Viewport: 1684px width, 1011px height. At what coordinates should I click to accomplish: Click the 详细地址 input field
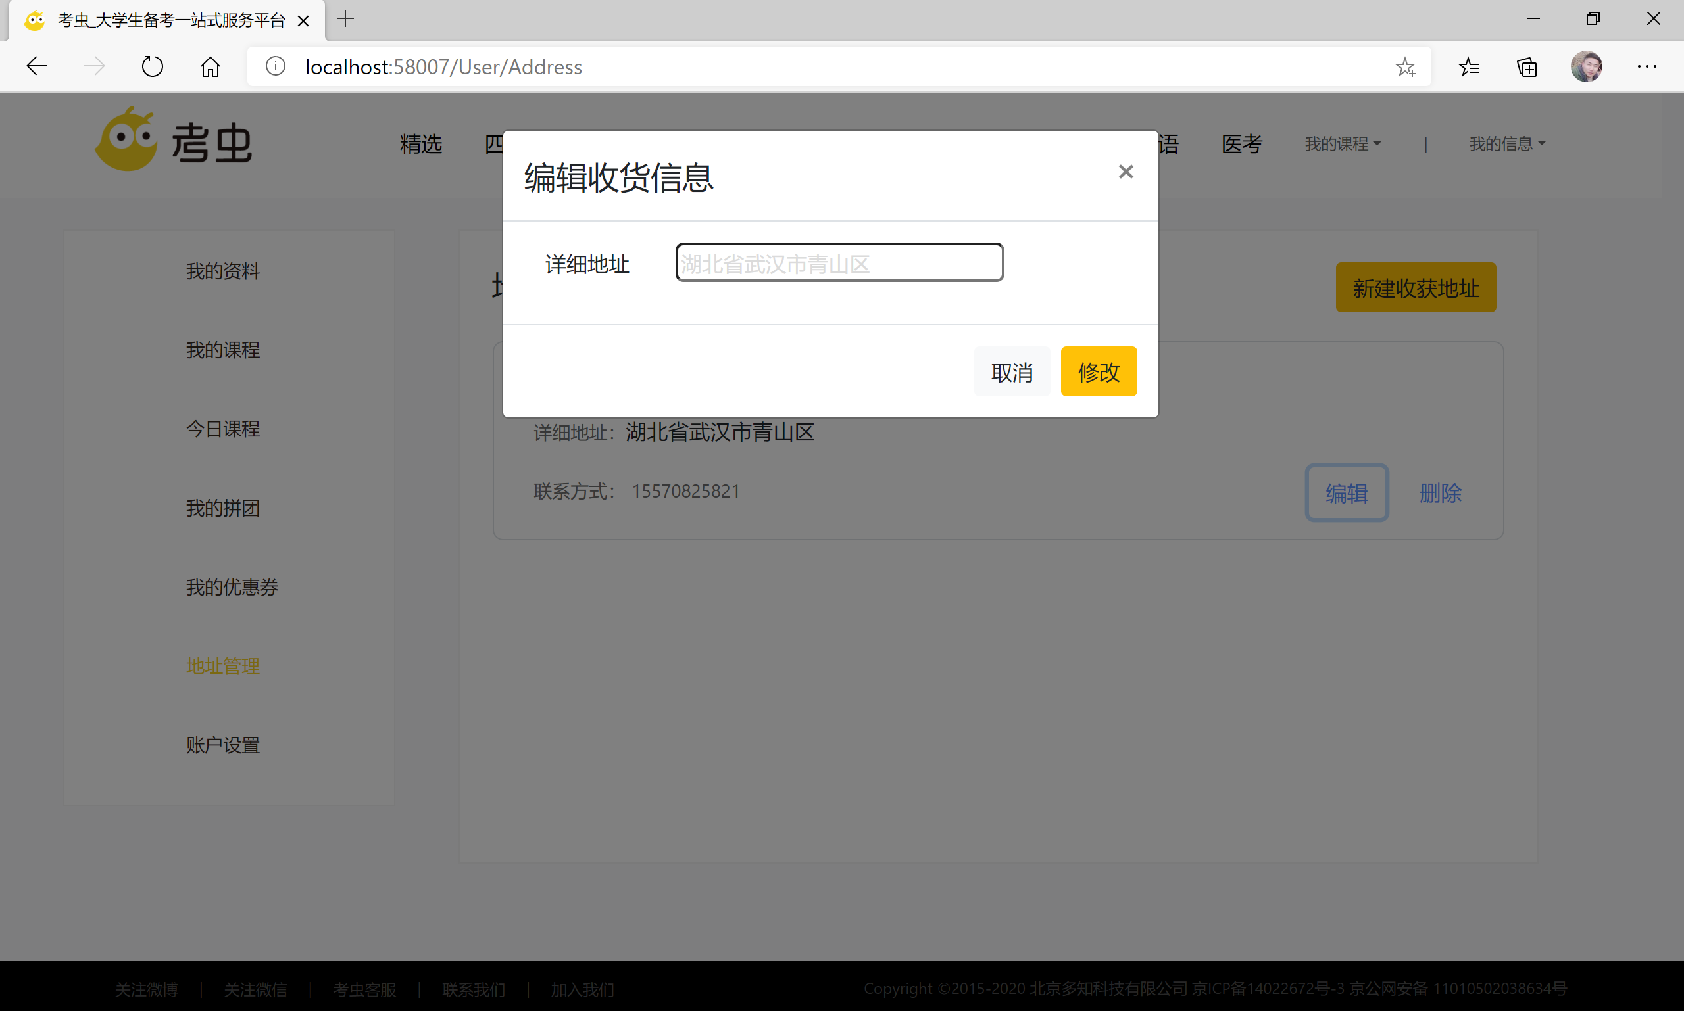tap(839, 263)
